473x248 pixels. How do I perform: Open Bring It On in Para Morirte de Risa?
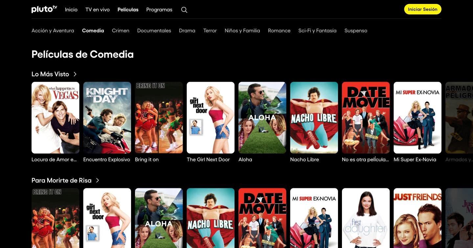[56, 218]
